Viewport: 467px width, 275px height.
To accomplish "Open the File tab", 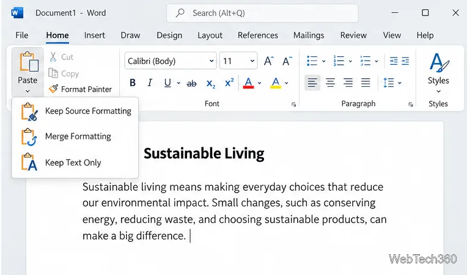I will [x=22, y=35].
